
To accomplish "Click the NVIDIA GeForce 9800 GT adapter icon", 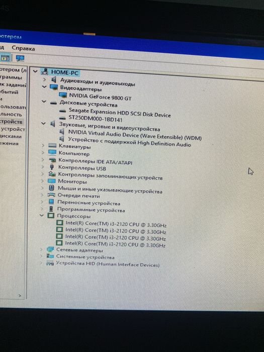I will pos(63,95).
